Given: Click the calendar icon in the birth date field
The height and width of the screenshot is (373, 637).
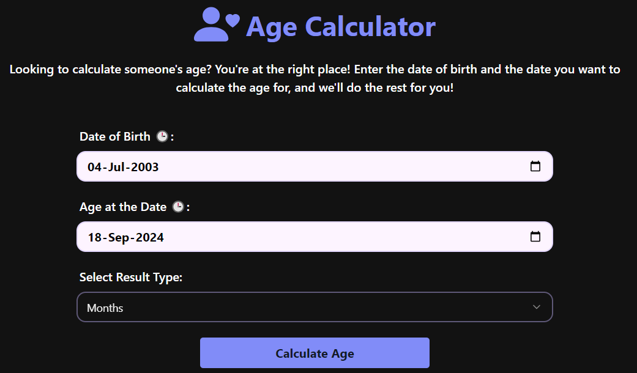Looking at the screenshot, I should pyautogui.click(x=535, y=166).
